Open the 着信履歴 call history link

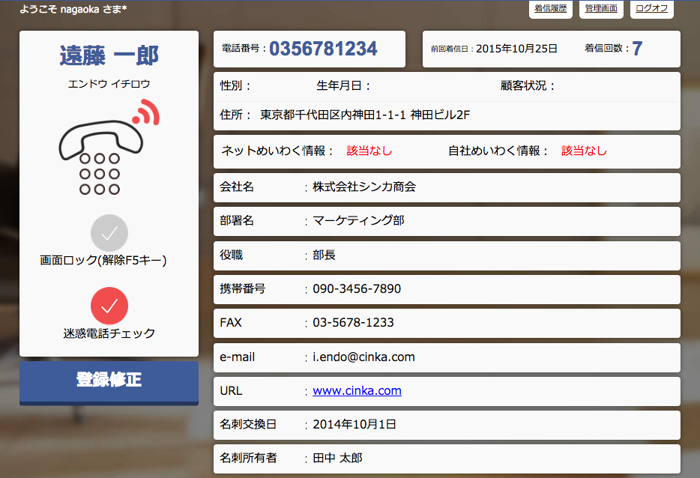(550, 8)
